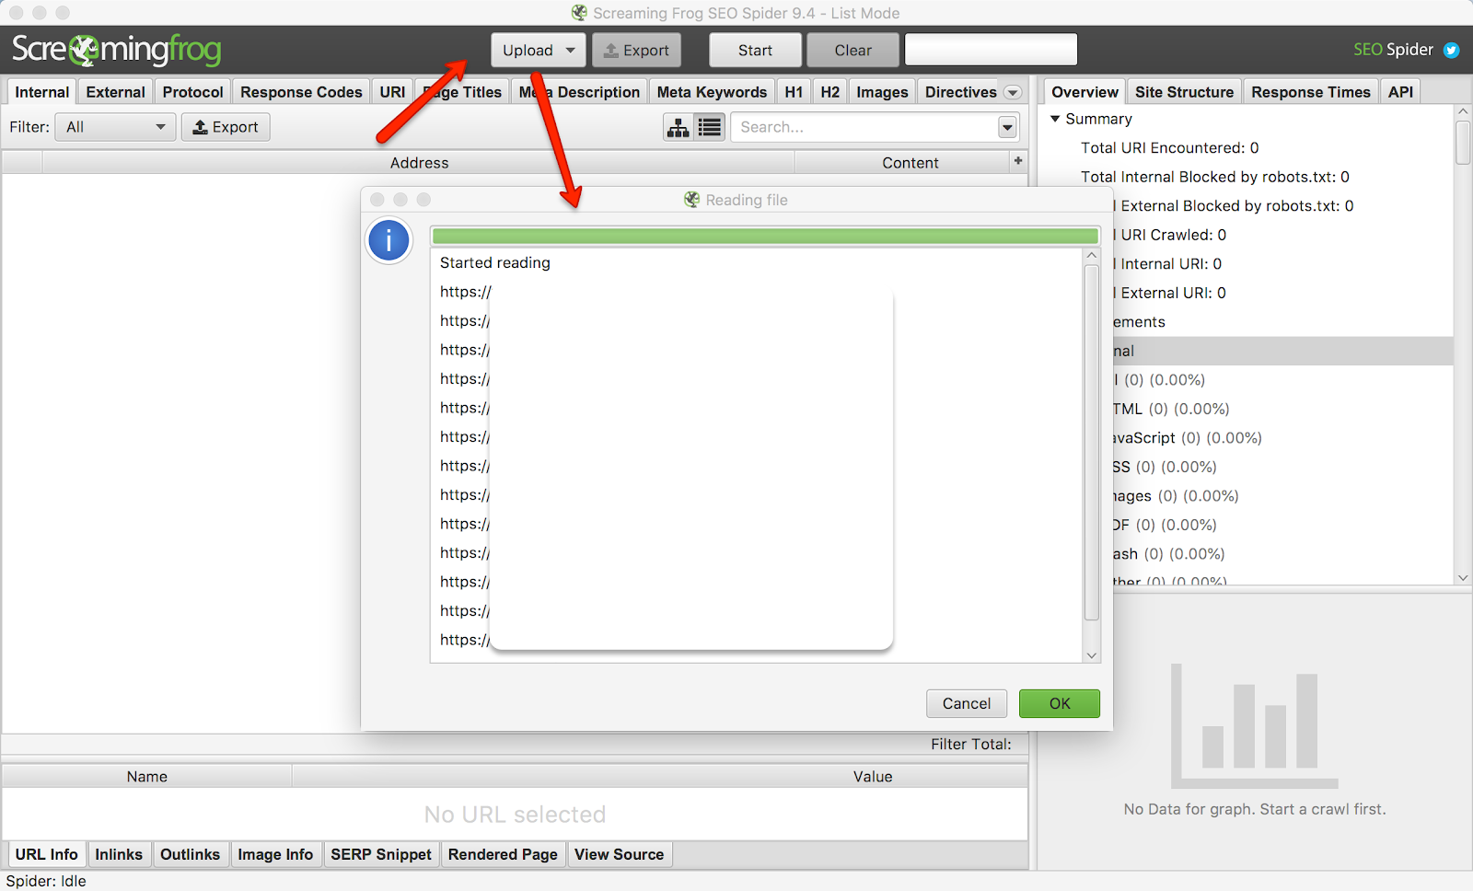Select the External tab

click(x=115, y=92)
